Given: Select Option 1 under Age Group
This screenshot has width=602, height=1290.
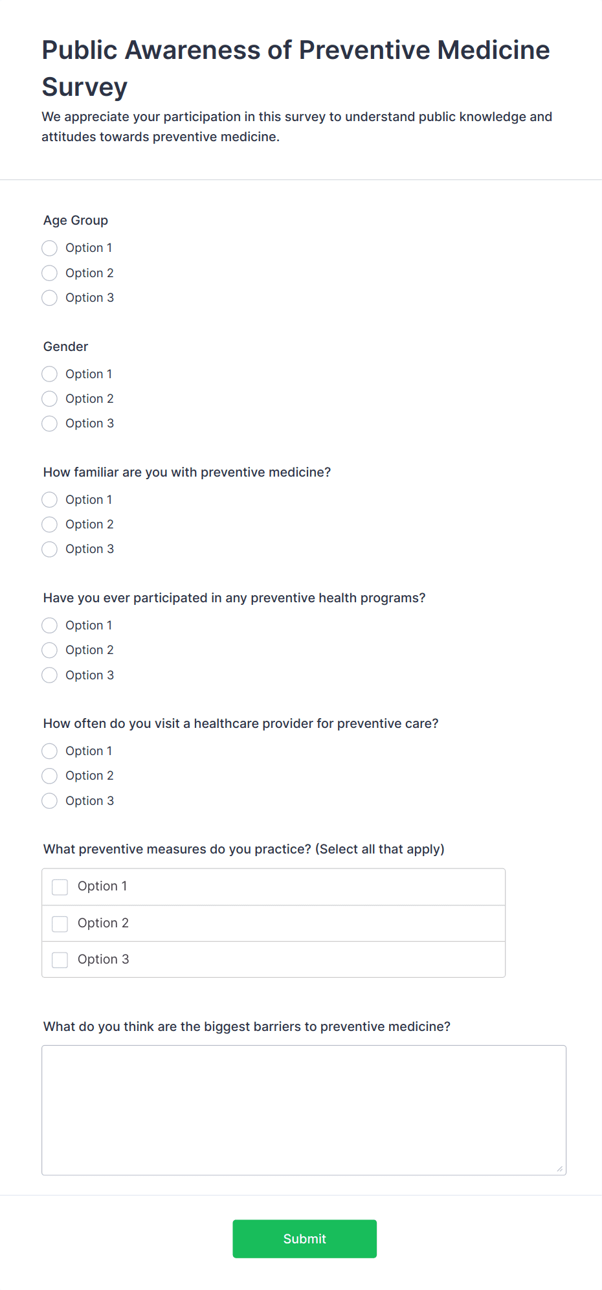Looking at the screenshot, I should [50, 248].
